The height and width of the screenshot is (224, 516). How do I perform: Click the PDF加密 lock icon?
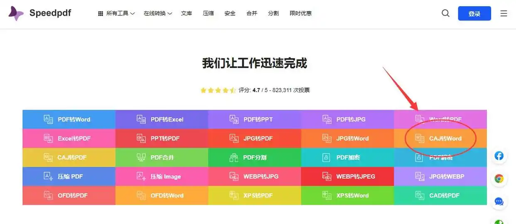[x=327, y=158]
